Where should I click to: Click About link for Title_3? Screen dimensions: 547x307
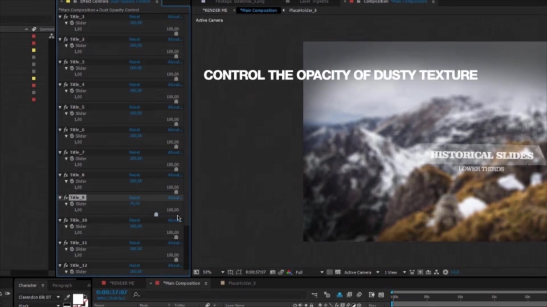pos(175,62)
